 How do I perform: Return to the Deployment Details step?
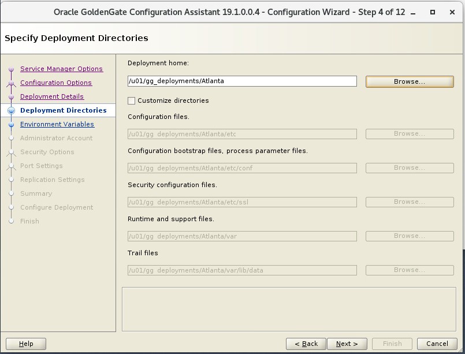pyautogui.click(x=52, y=96)
